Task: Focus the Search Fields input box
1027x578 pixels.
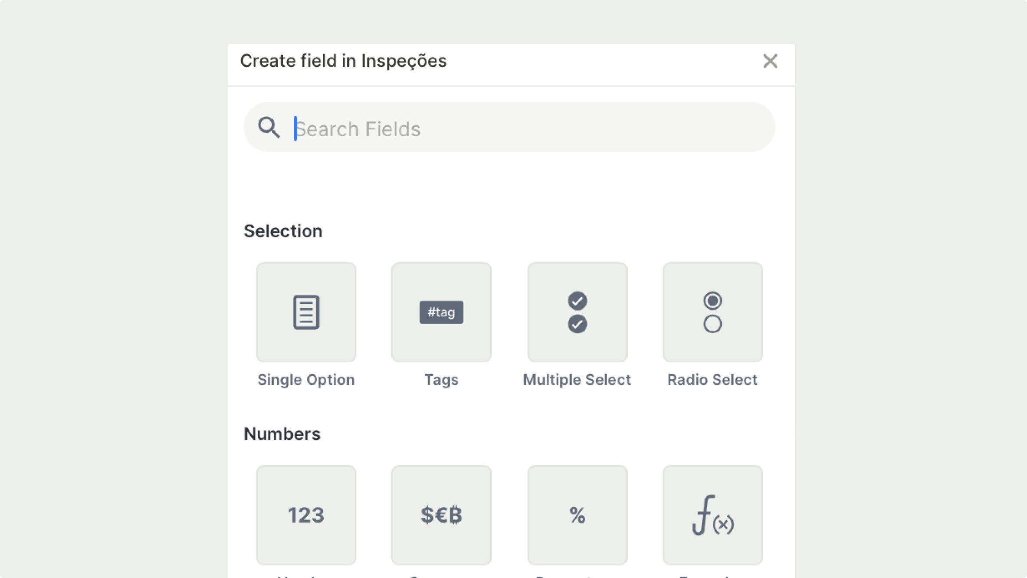Action: click(521, 129)
